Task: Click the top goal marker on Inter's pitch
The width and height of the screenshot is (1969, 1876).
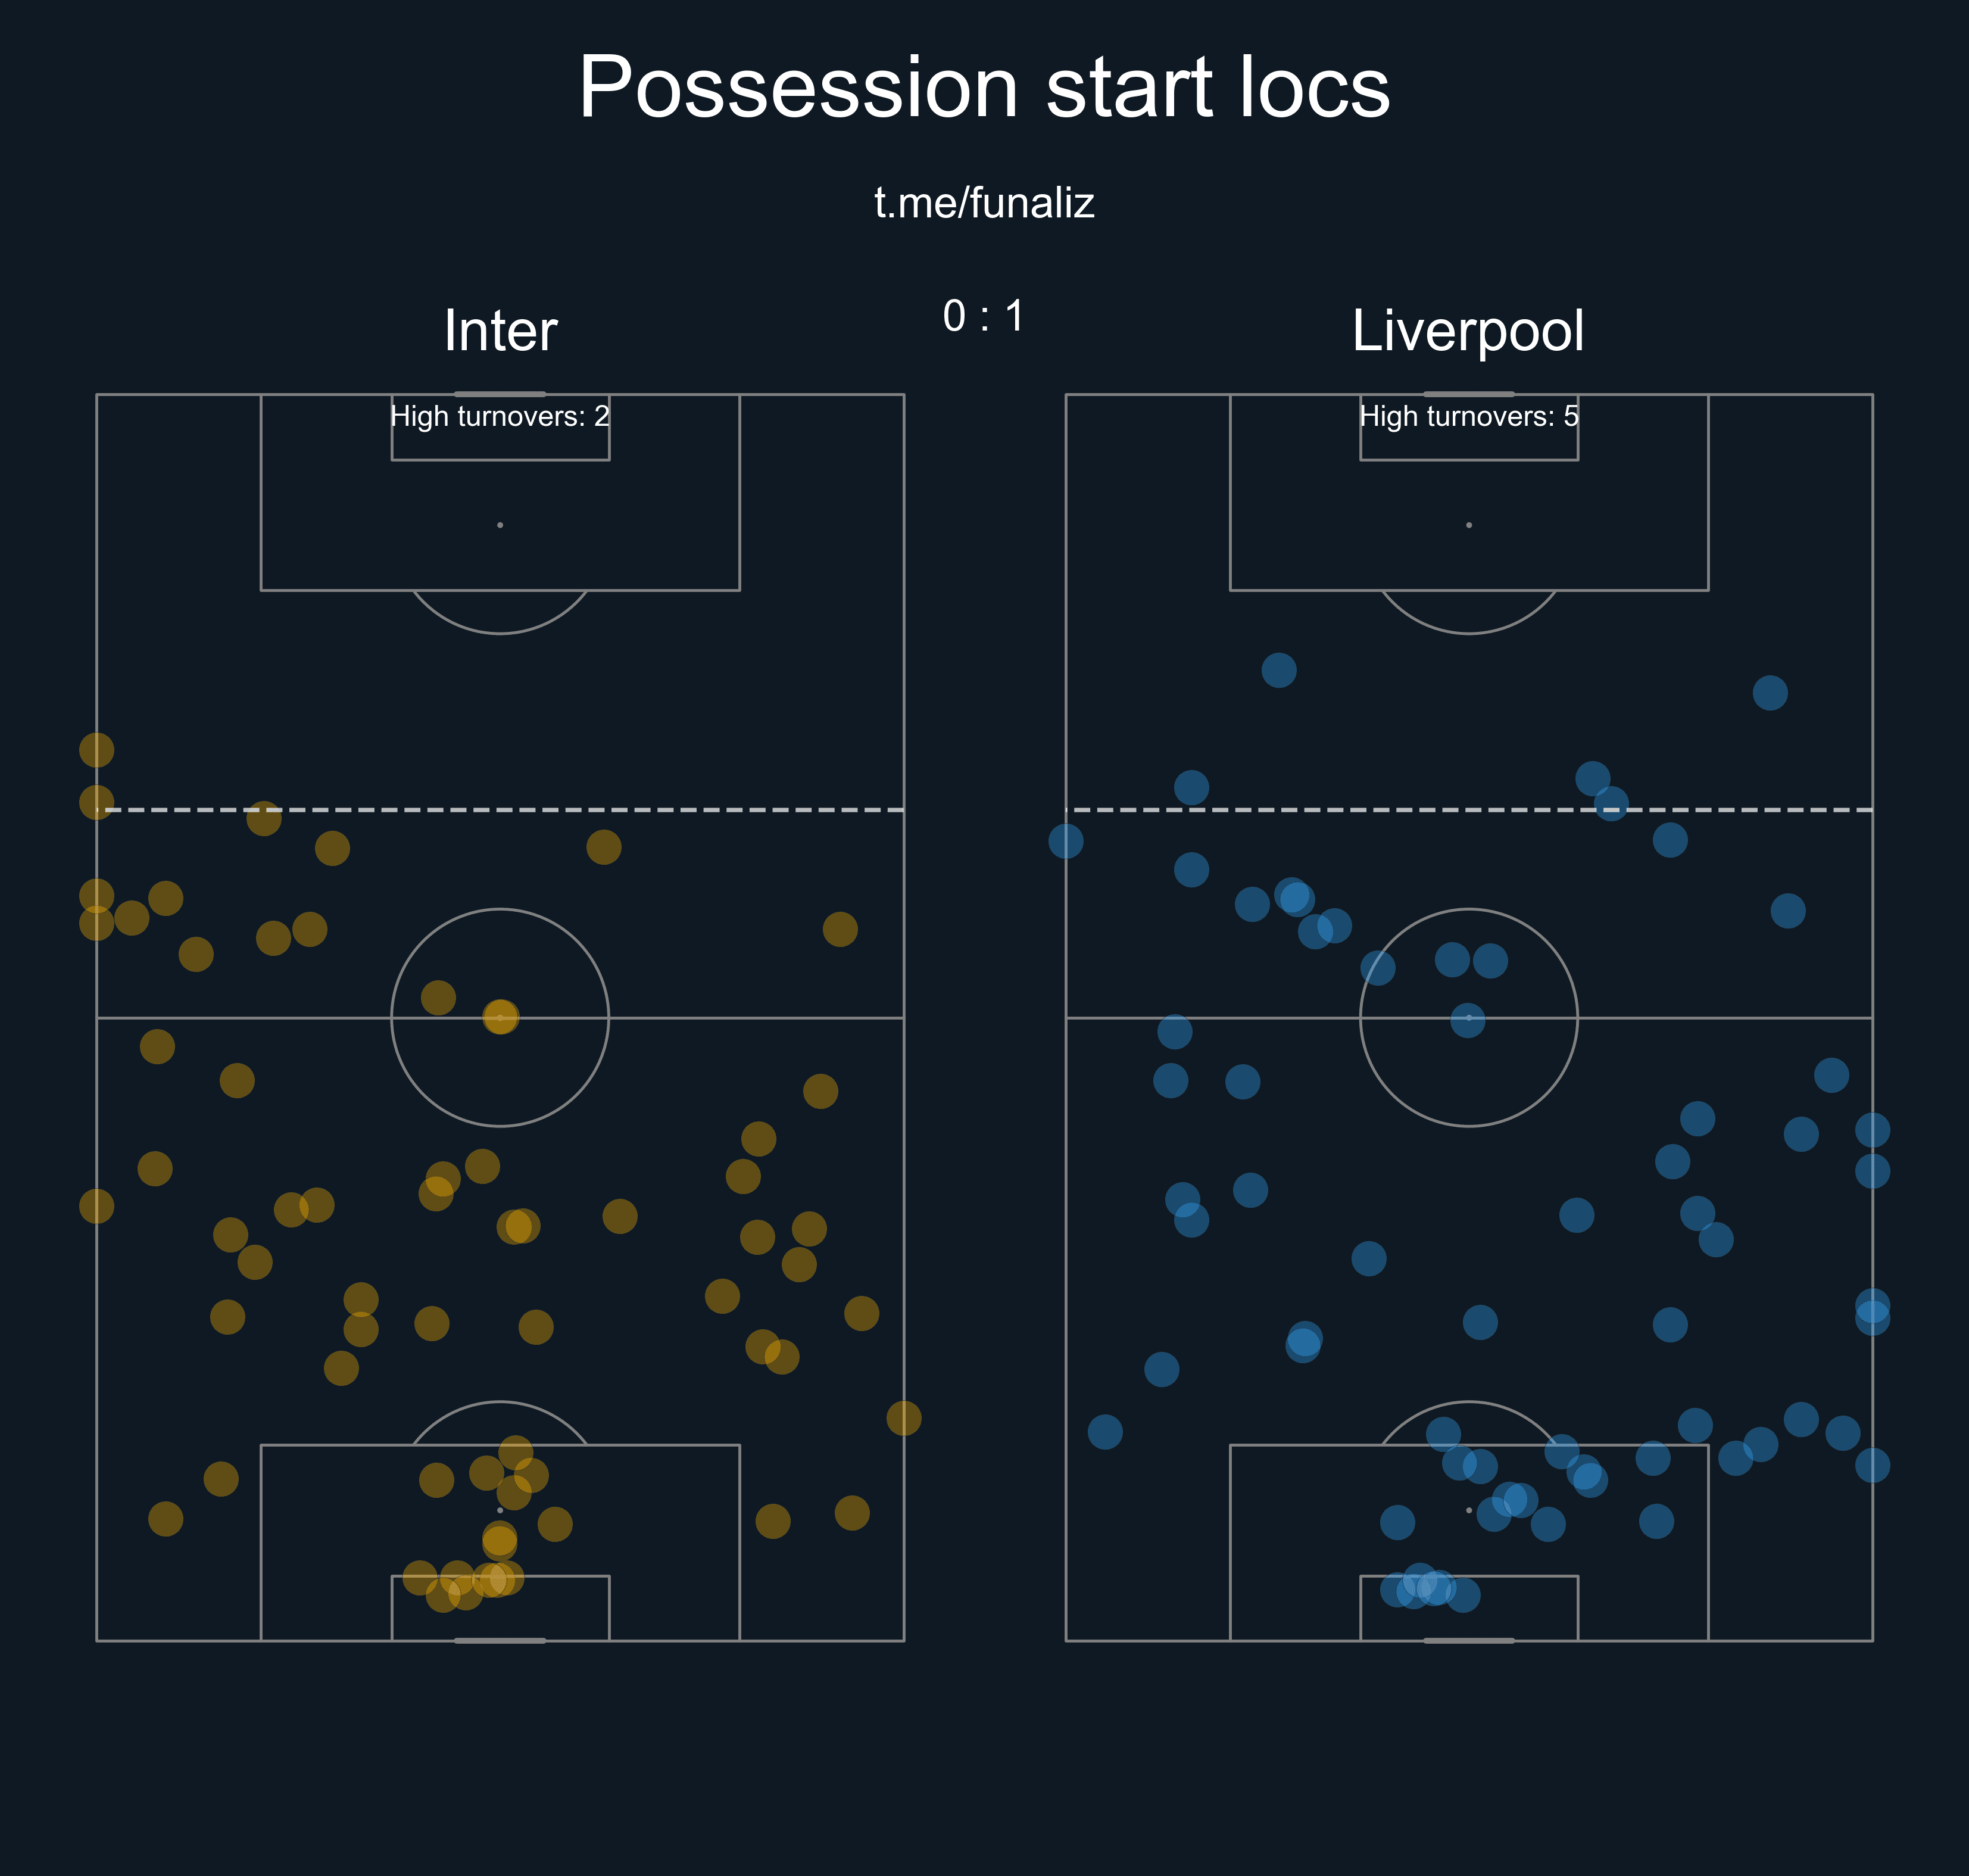Action: 500,394
